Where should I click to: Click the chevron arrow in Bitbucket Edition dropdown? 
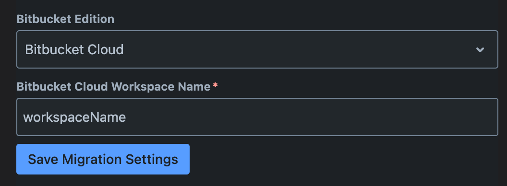click(480, 50)
